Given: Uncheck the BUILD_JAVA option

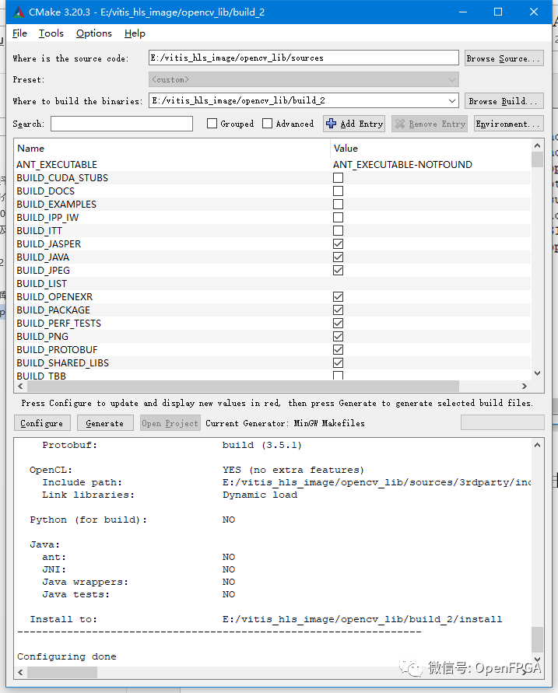Looking at the screenshot, I should point(339,257).
